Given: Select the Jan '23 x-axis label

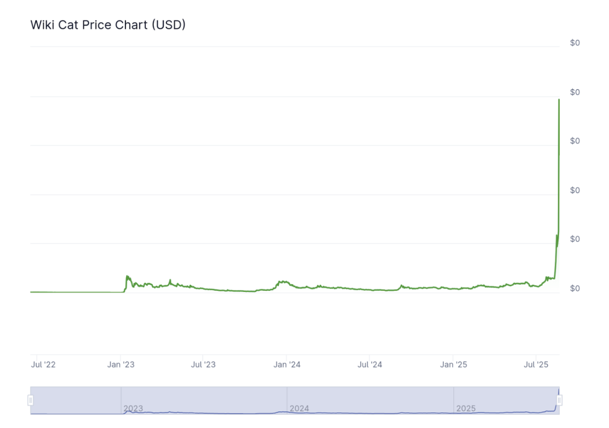Looking at the screenshot, I should [121, 364].
